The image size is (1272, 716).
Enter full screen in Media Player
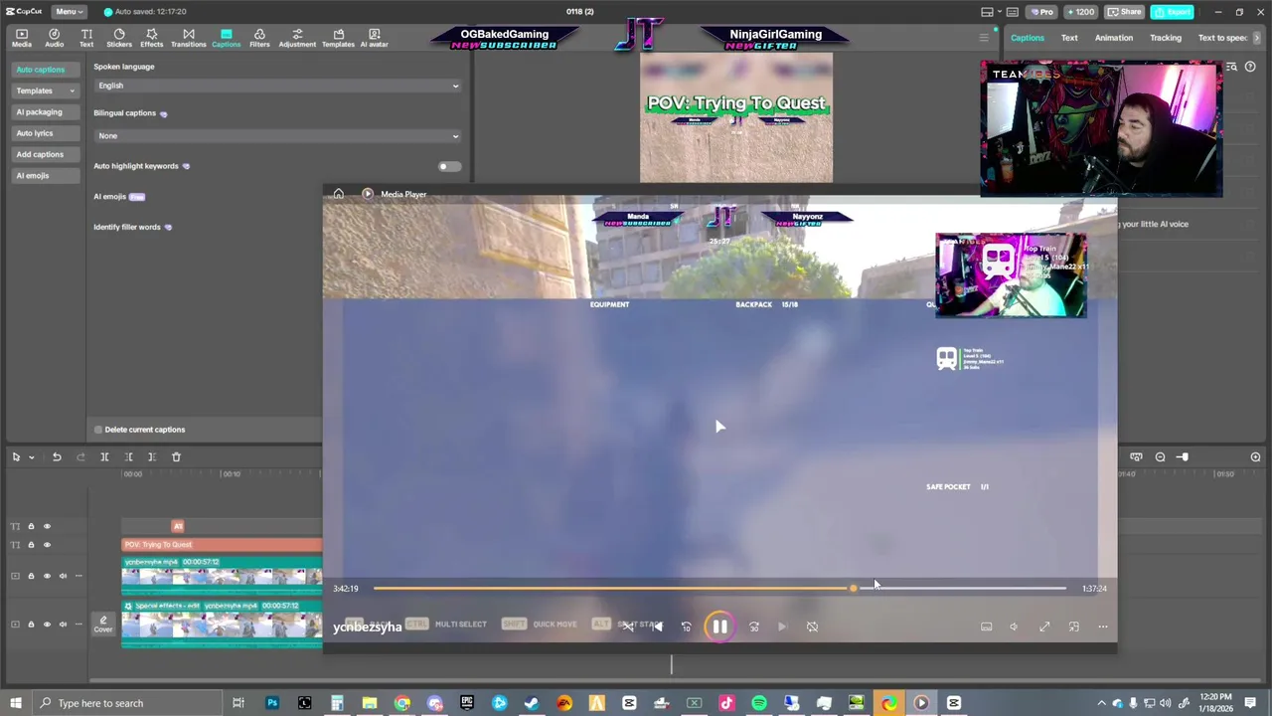click(x=1044, y=626)
